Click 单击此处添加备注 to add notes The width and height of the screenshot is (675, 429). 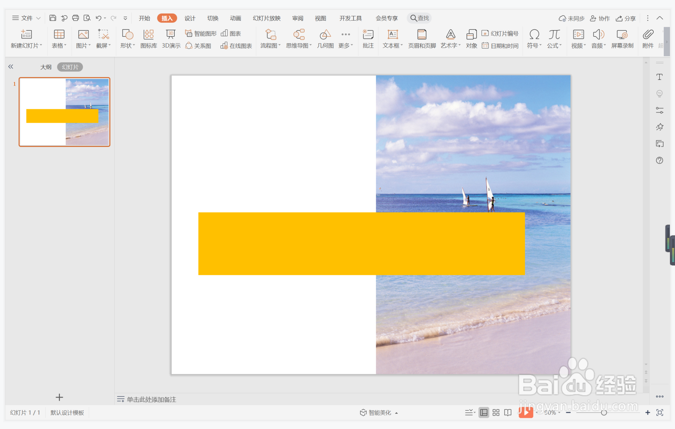pyautogui.click(x=151, y=399)
